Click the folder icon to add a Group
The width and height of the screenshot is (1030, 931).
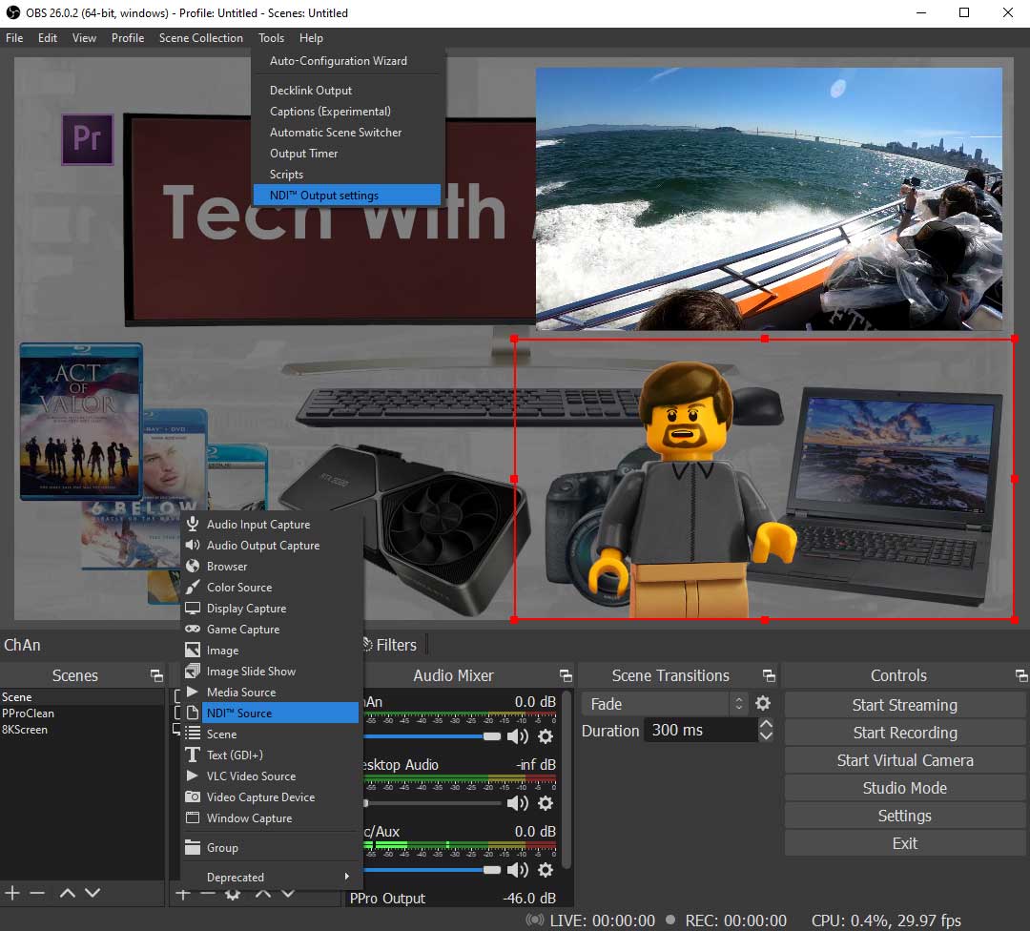[x=193, y=847]
